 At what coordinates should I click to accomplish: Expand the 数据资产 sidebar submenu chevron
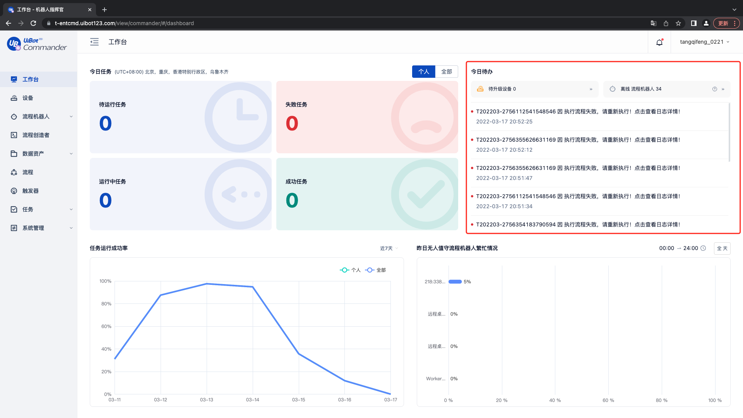coord(71,154)
